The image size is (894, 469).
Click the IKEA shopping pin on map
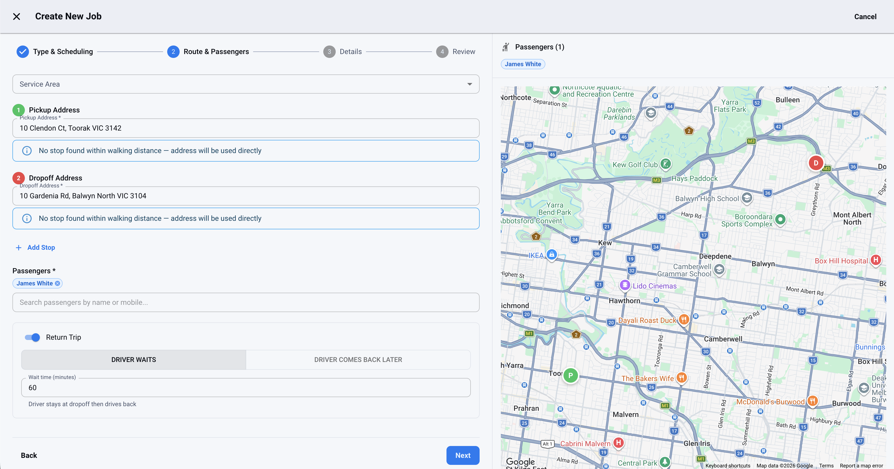552,255
